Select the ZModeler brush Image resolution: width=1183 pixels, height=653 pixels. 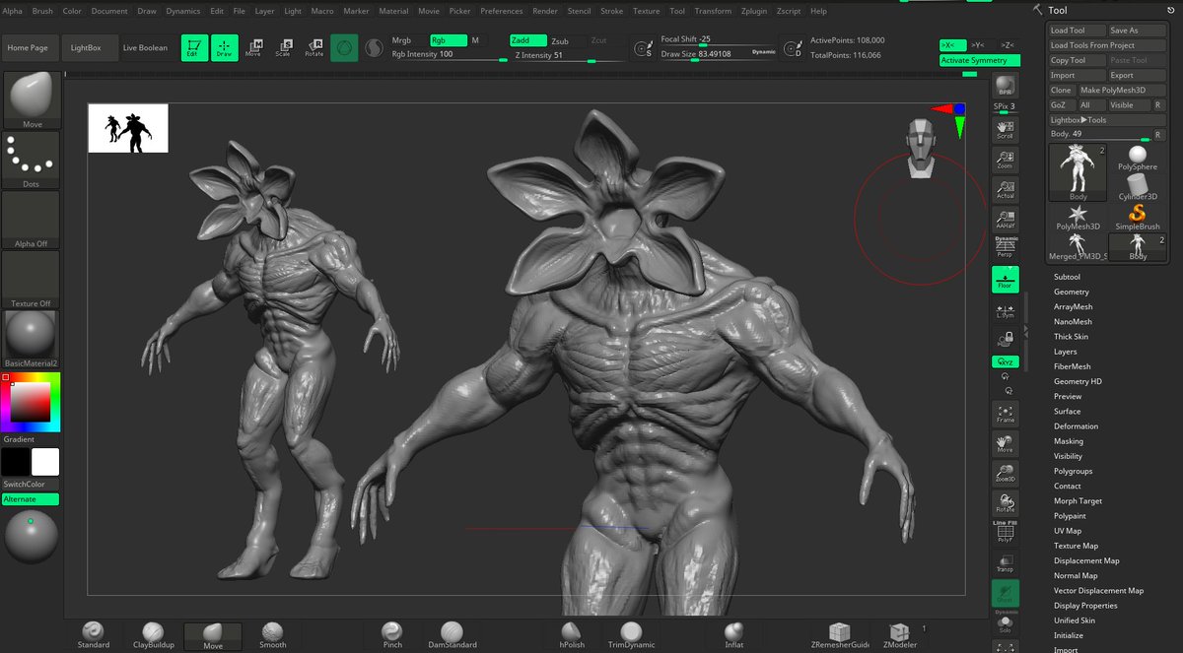(899, 635)
